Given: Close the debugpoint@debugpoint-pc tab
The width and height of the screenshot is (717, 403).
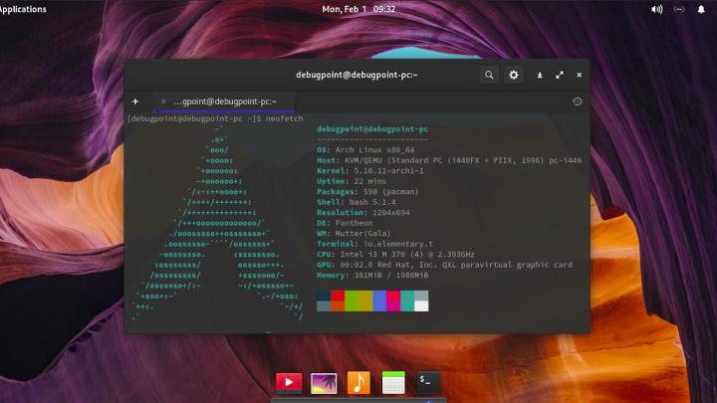Looking at the screenshot, I should pos(163,101).
